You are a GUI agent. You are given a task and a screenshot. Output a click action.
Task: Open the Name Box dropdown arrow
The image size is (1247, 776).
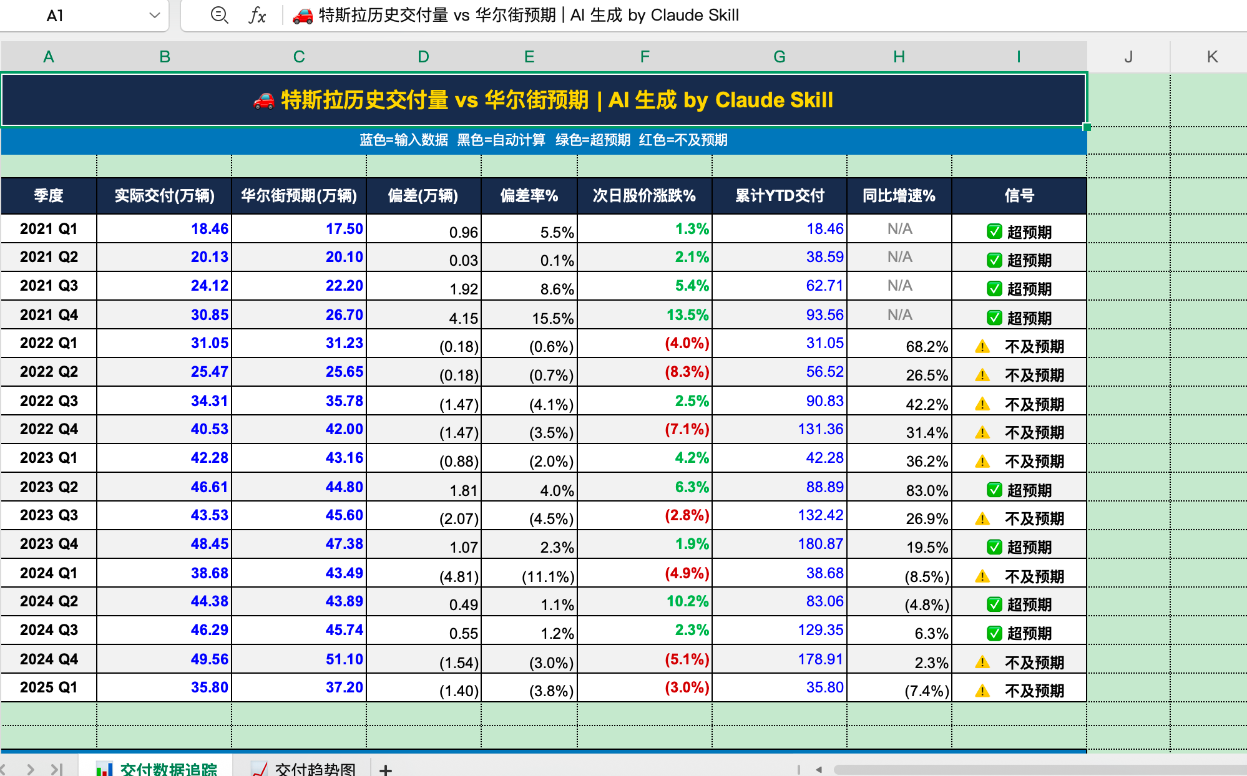(155, 15)
